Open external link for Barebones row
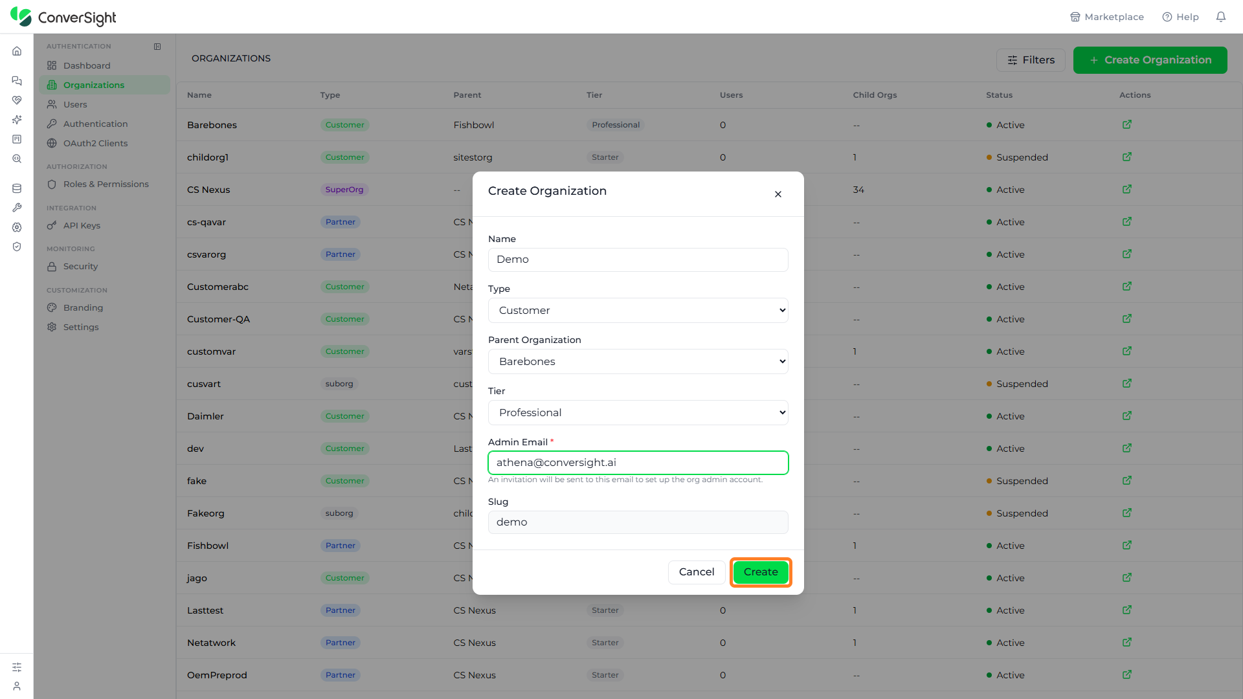Viewport: 1243px width, 699px height. (1127, 124)
